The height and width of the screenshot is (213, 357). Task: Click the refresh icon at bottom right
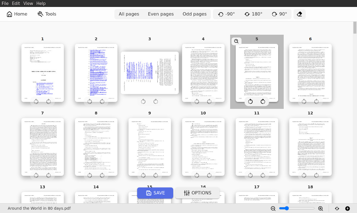tap(337, 209)
